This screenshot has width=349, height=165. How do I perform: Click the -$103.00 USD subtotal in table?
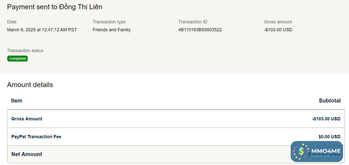point(326,119)
